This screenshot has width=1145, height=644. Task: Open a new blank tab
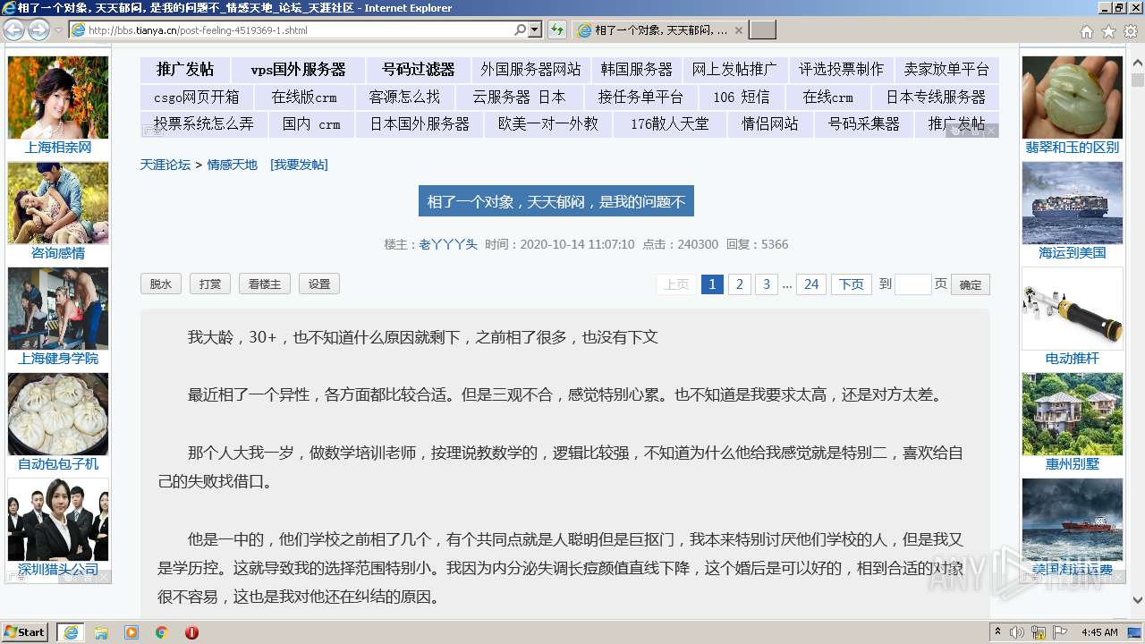(762, 30)
